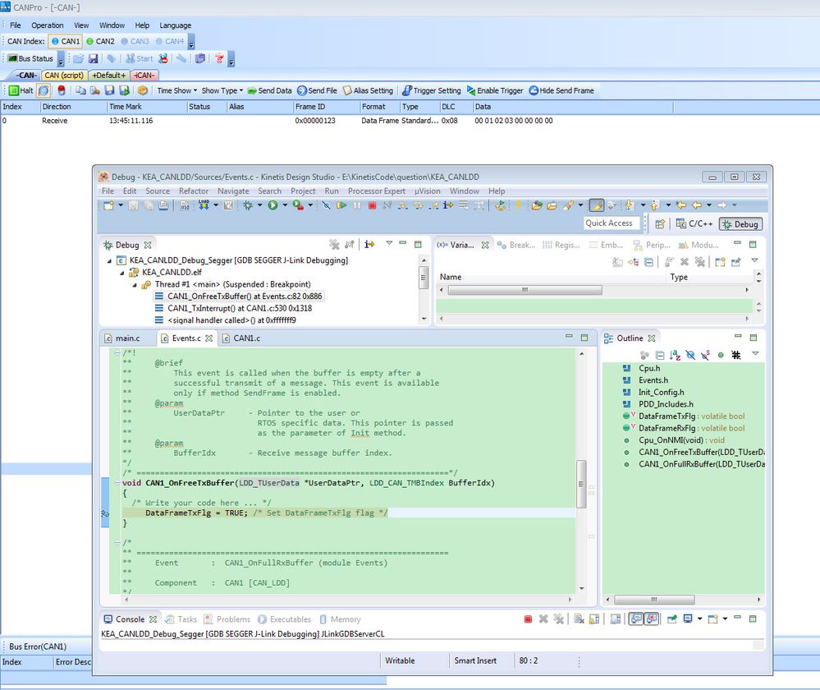Open the dropdown arrow next to Debug bug icon

pos(259,205)
